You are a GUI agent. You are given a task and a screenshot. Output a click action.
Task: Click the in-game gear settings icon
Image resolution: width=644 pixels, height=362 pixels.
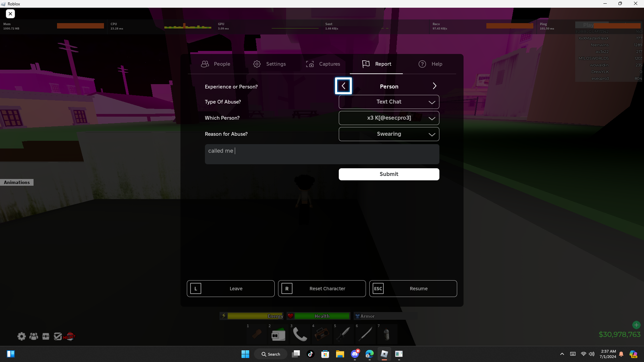coord(21,336)
